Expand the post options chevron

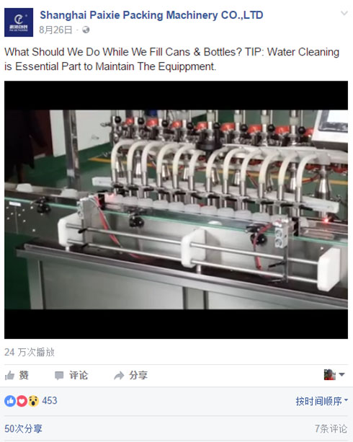tap(344, 13)
